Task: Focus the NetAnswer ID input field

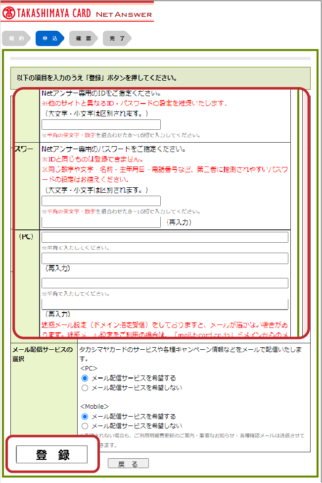Action: click(101, 125)
